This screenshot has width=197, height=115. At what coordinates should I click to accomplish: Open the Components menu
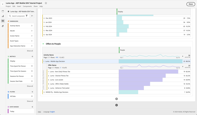pyautogui.click(x=27, y=6)
